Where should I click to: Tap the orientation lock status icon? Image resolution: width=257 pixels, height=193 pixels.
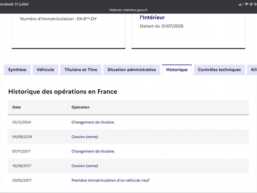pos(251,4)
